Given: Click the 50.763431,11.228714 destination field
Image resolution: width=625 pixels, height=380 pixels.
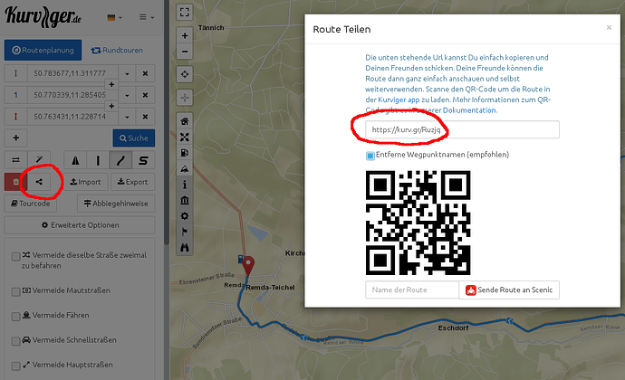Looking at the screenshot, I should [72, 117].
